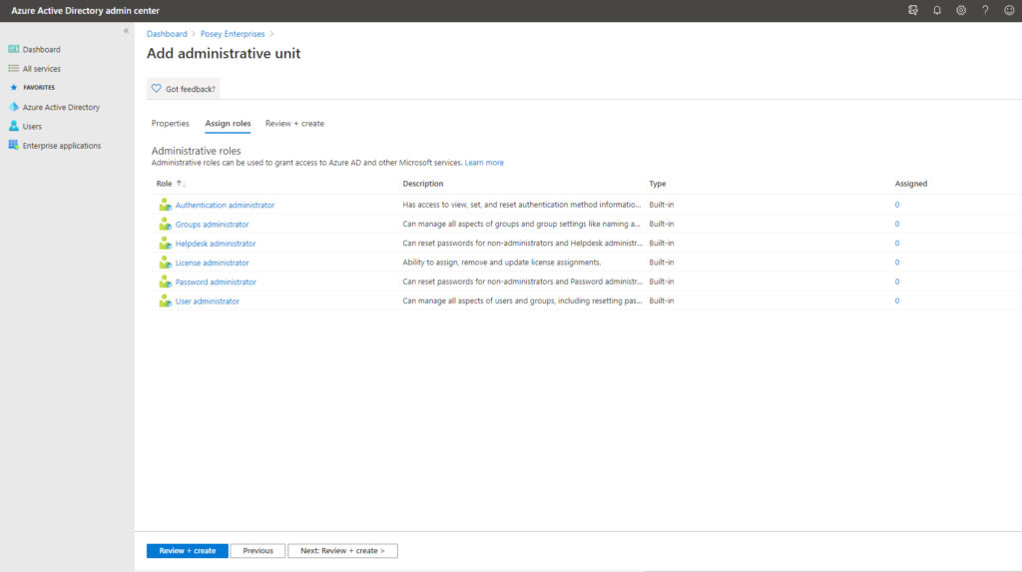The height and width of the screenshot is (572, 1022).
Task: Click Assigned count for Groups administrator
Action: [x=897, y=224]
